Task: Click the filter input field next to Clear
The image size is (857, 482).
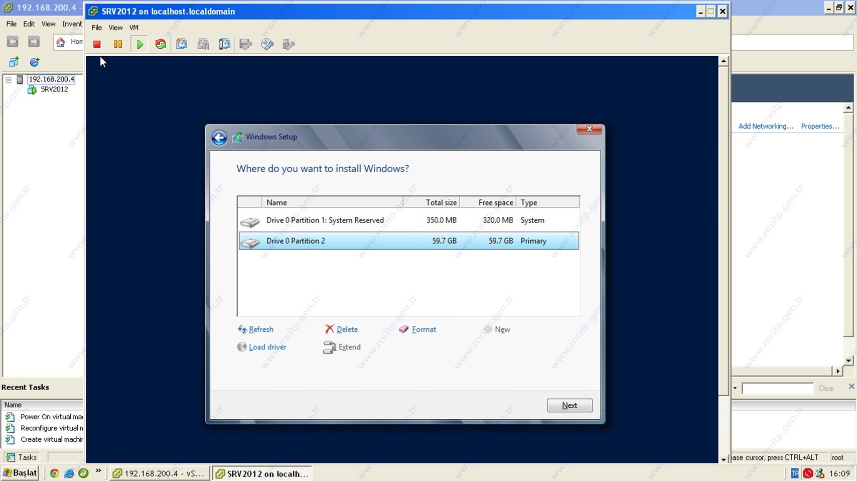Action: pyautogui.click(x=777, y=388)
